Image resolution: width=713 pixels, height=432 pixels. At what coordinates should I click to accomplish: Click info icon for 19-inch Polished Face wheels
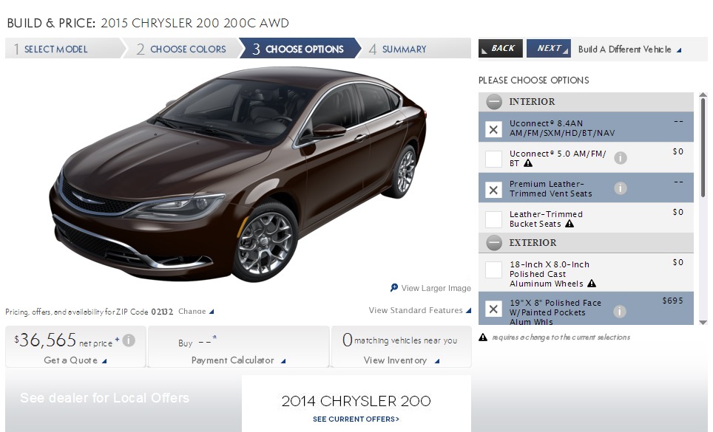pyautogui.click(x=619, y=312)
